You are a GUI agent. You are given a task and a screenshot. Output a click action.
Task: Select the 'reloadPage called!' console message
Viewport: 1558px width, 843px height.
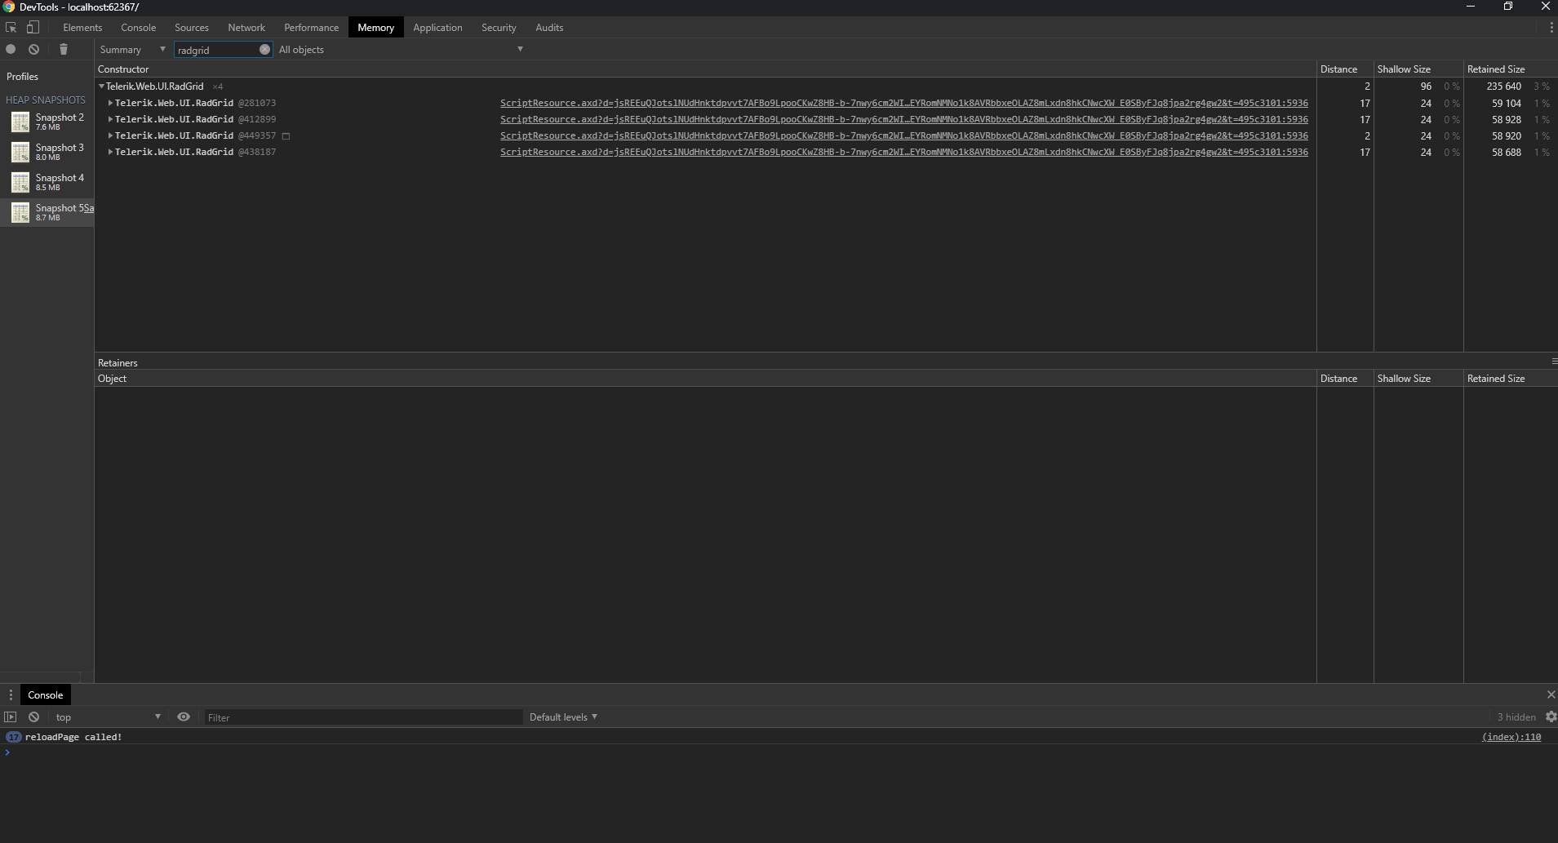click(x=73, y=737)
